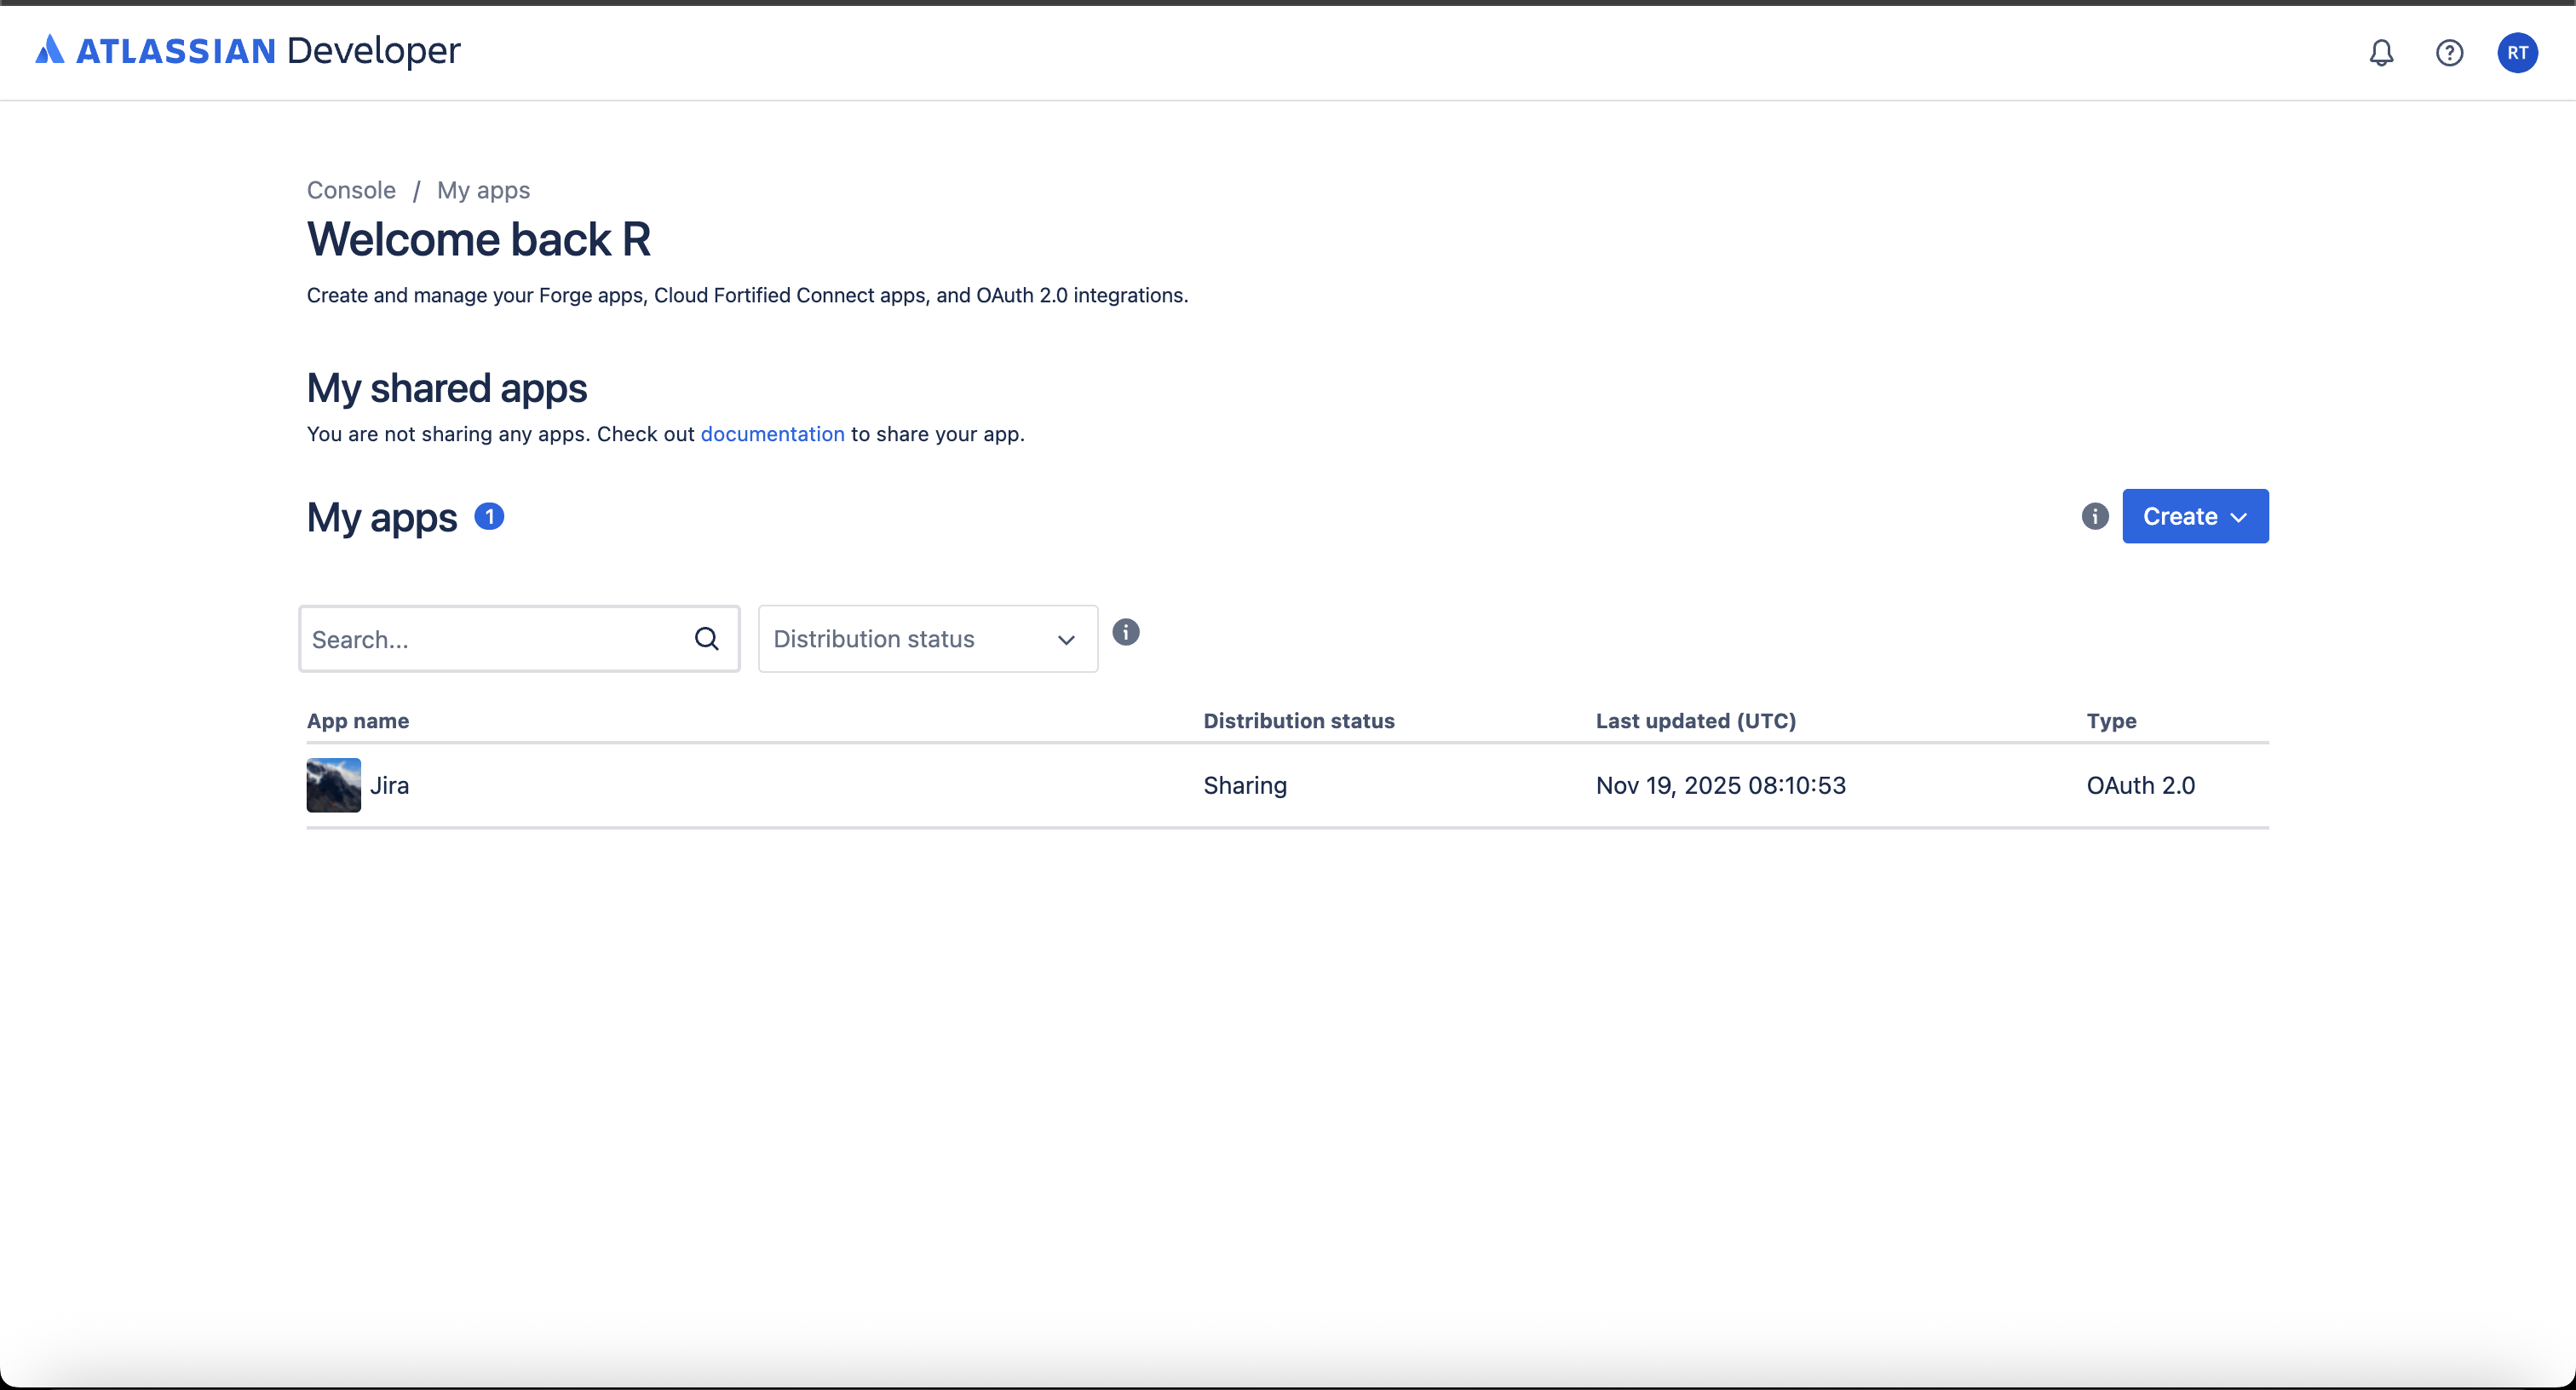Click the Last updated (UTC) column header

pos(1695,721)
